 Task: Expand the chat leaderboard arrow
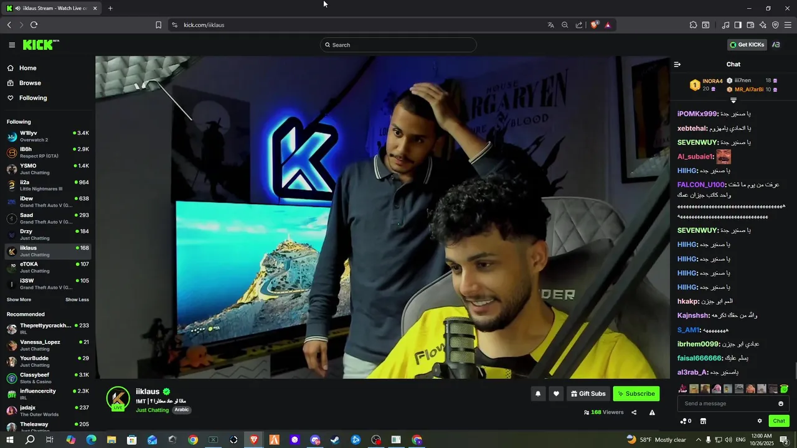pos(733,100)
